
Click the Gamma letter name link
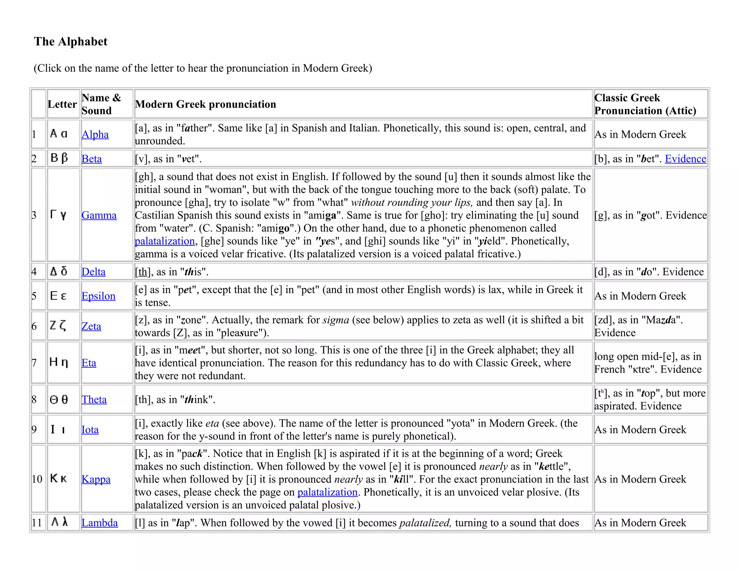pyautogui.click(x=99, y=215)
